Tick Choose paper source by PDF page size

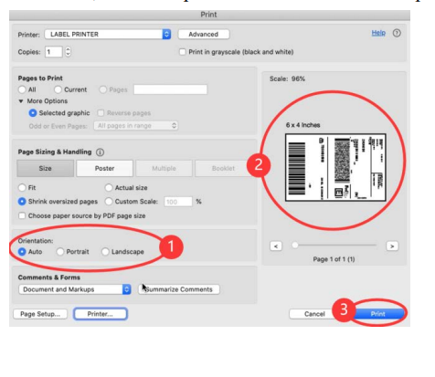pyautogui.click(x=22, y=215)
